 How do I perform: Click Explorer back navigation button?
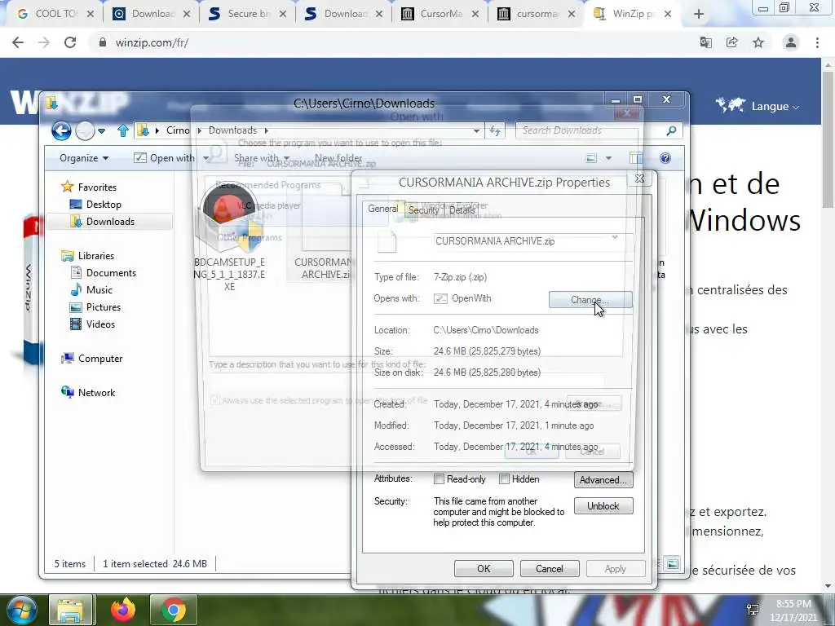(61, 130)
